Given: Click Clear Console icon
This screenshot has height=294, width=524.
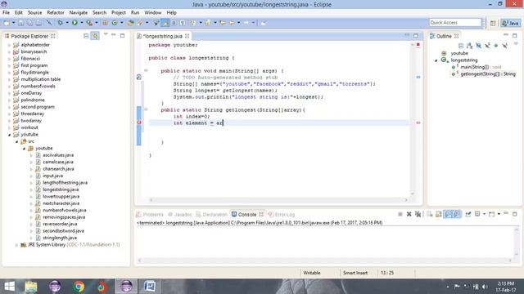Looking at the screenshot, I should [430, 214].
